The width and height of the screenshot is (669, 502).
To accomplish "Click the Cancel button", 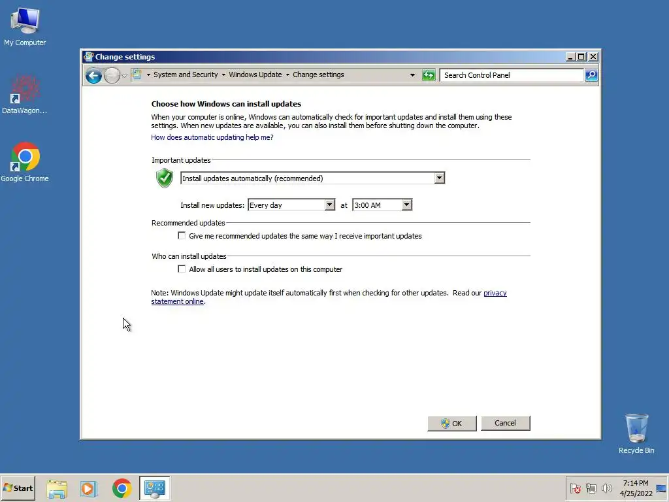I will (x=505, y=423).
